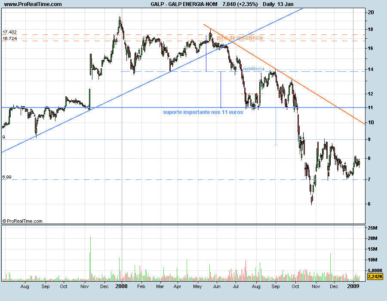Screen dimensions: 387x301
Task: Click the 7 tick label on the price axis
Action: 369,179
